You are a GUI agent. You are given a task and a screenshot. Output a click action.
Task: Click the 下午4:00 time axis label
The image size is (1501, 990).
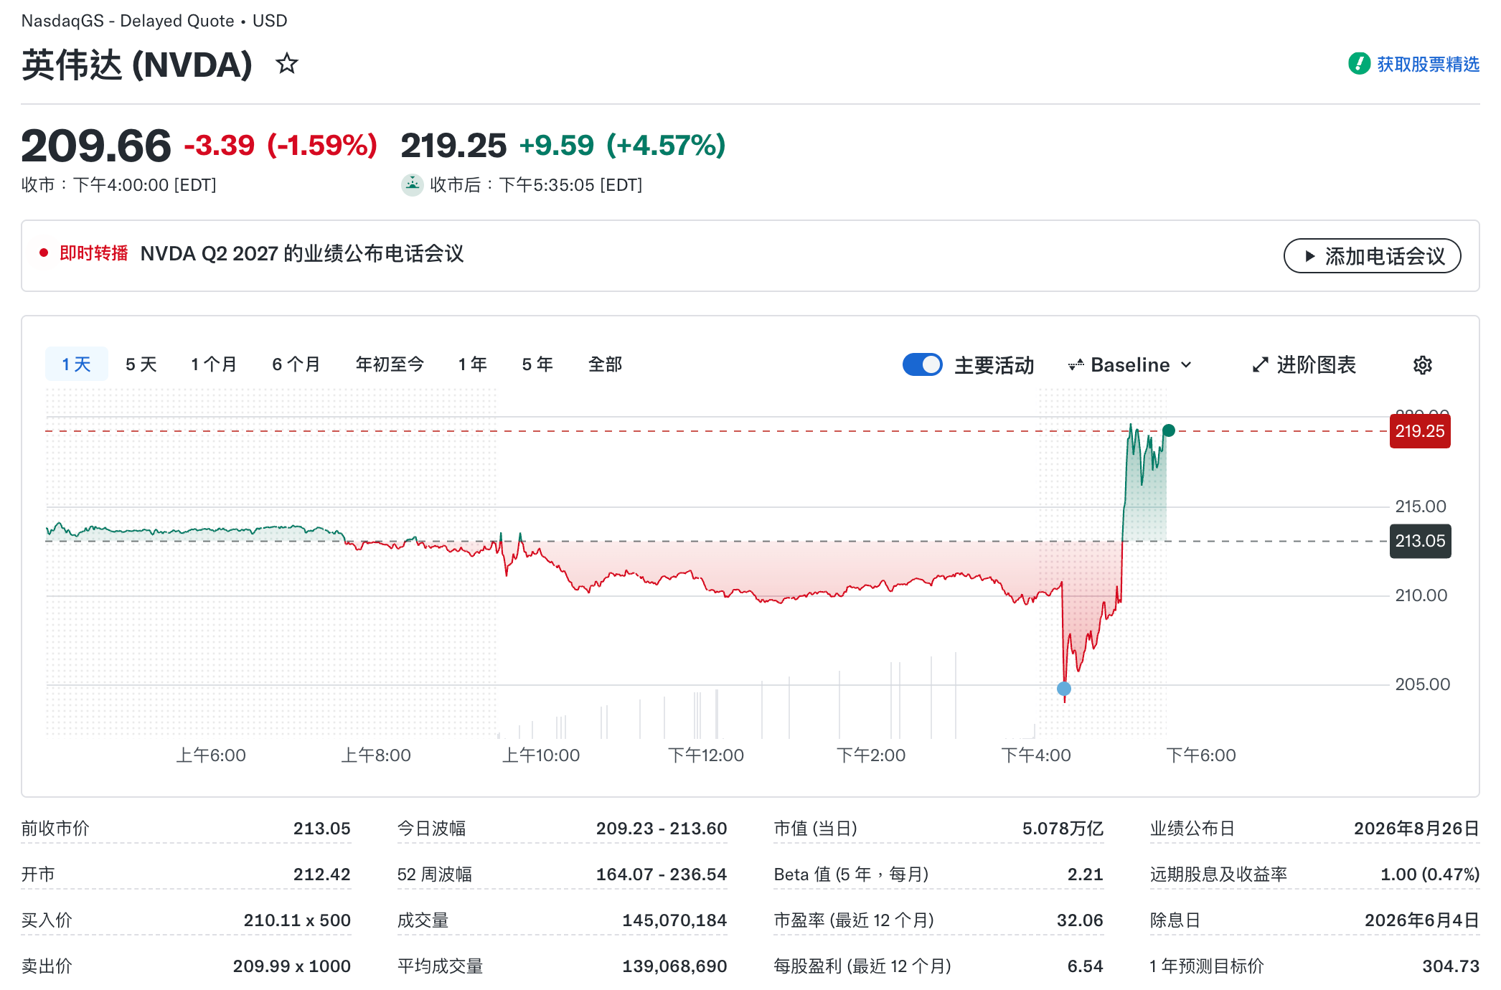coord(1035,755)
